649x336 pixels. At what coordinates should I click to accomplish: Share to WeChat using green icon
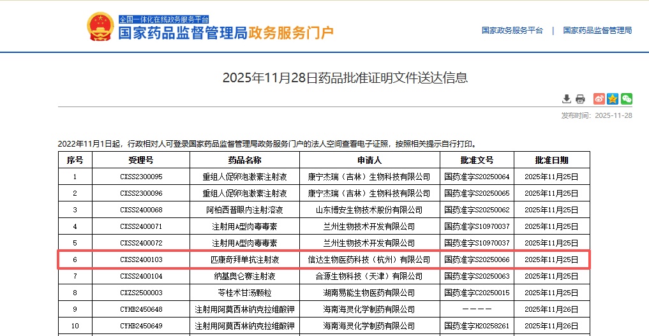click(x=627, y=99)
